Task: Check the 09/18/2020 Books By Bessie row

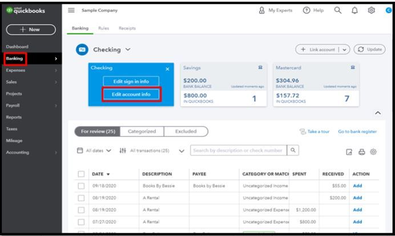Action: click(81, 186)
